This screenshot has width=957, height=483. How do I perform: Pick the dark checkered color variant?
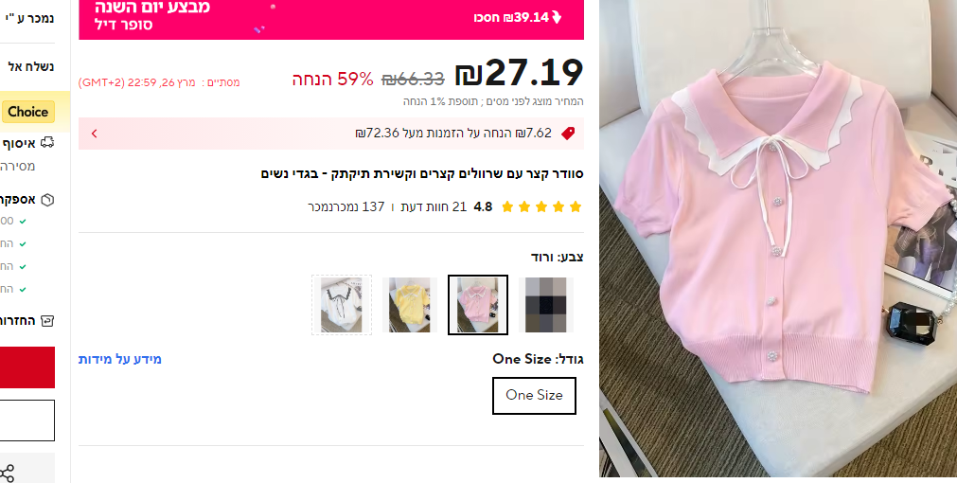coord(545,305)
